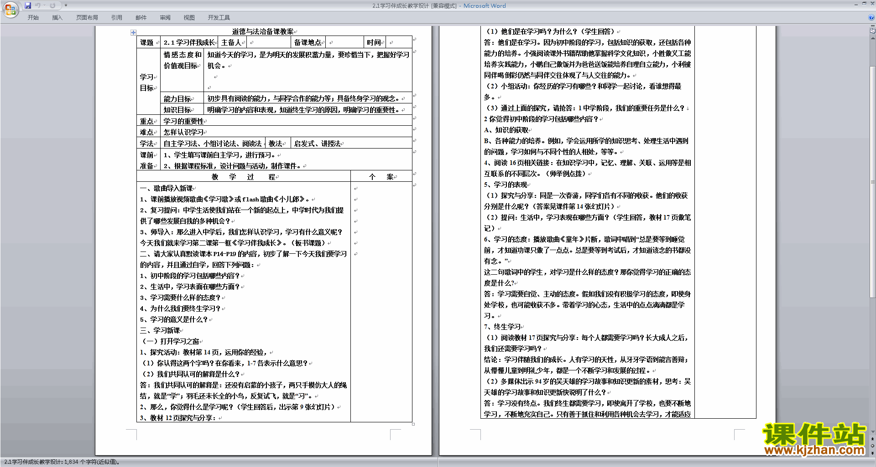876x467 pixels.
Task: Click the line （一）打开学习之窗
Action: [170, 341]
